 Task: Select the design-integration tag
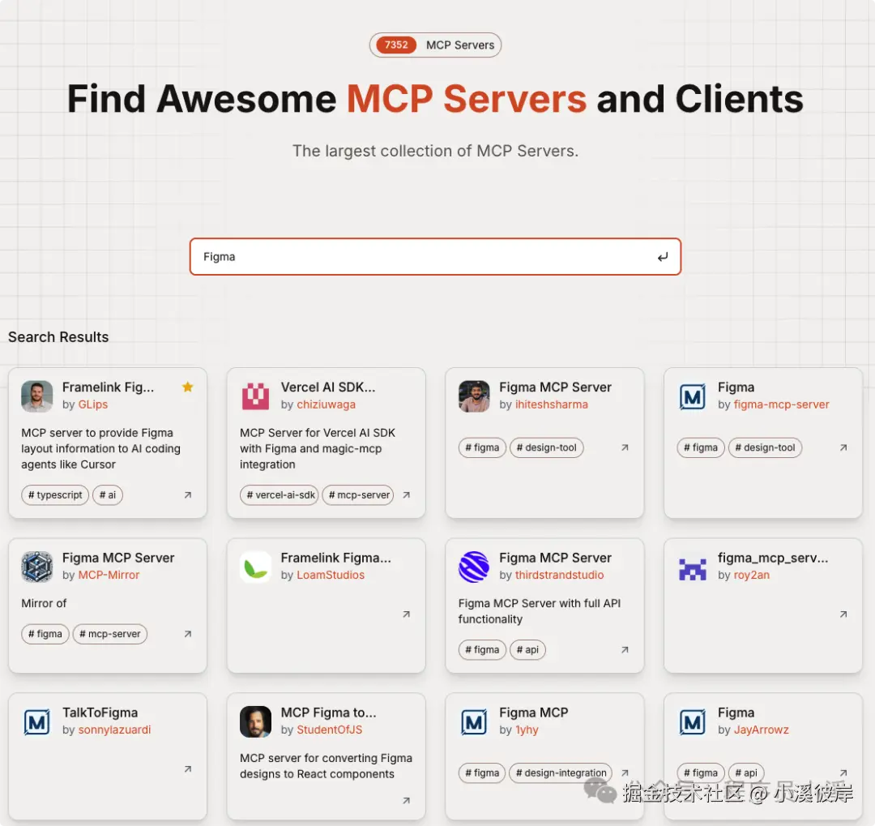[561, 773]
